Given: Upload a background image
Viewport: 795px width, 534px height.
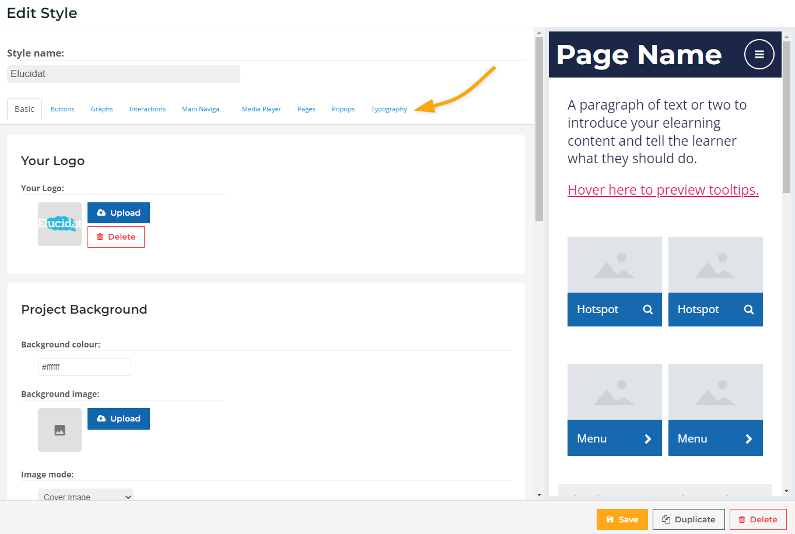Looking at the screenshot, I should [x=118, y=419].
